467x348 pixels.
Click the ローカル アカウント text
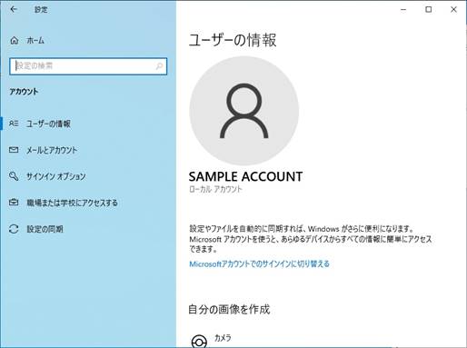click(215, 189)
